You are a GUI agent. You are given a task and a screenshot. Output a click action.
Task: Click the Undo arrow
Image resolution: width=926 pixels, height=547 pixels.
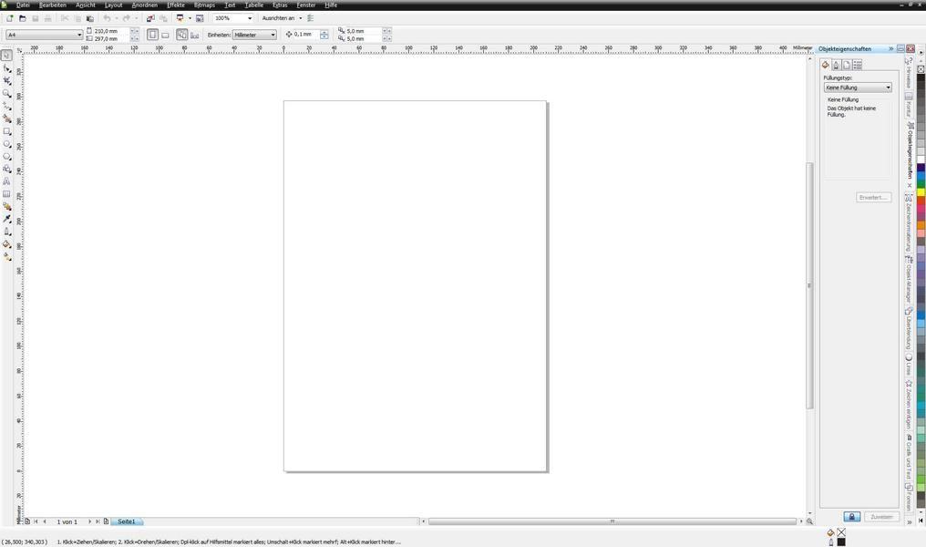pyautogui.click(x=107, y=18)
